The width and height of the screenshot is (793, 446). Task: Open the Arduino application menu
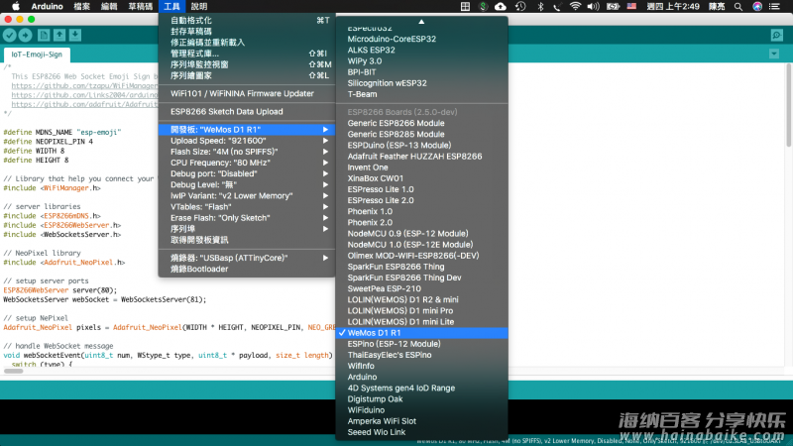(47, 6)
